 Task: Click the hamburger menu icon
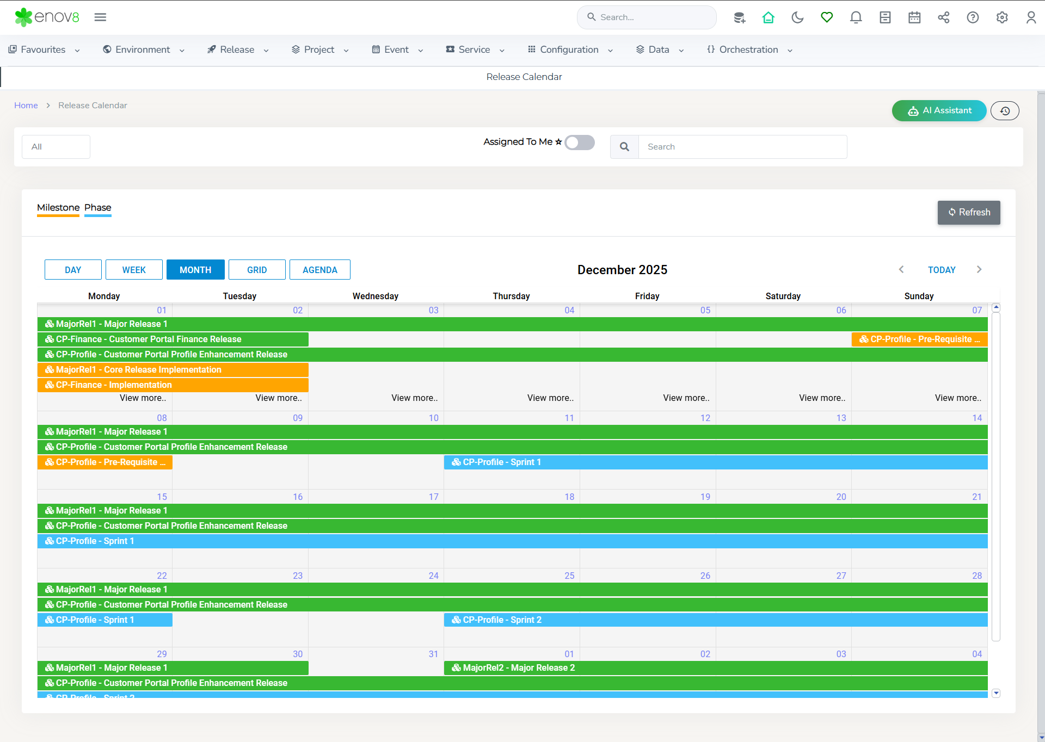tap(100, 17)
